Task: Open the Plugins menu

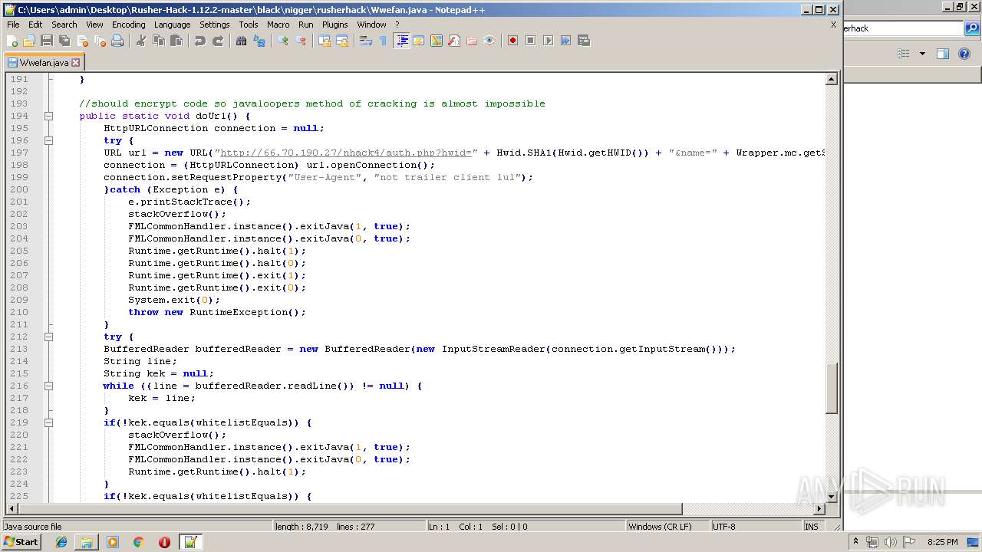Action: coord(334,25)
